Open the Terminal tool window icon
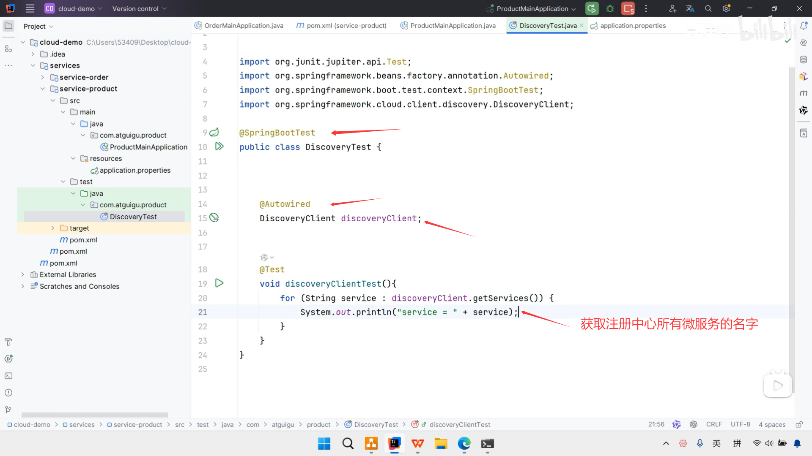The width and height of the screenshot is (812, 456). coord(8,376)
